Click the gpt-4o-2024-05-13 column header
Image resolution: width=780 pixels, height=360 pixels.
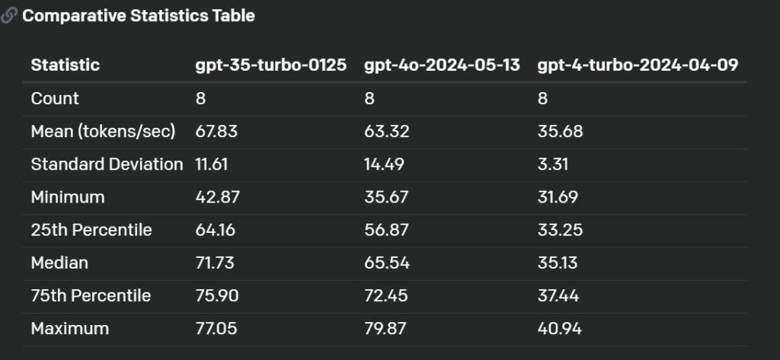click(x=442, y=65)
